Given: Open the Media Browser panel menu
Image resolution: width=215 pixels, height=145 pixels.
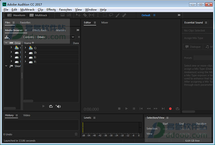Looking at the screenshot, I should pos(26,30).
